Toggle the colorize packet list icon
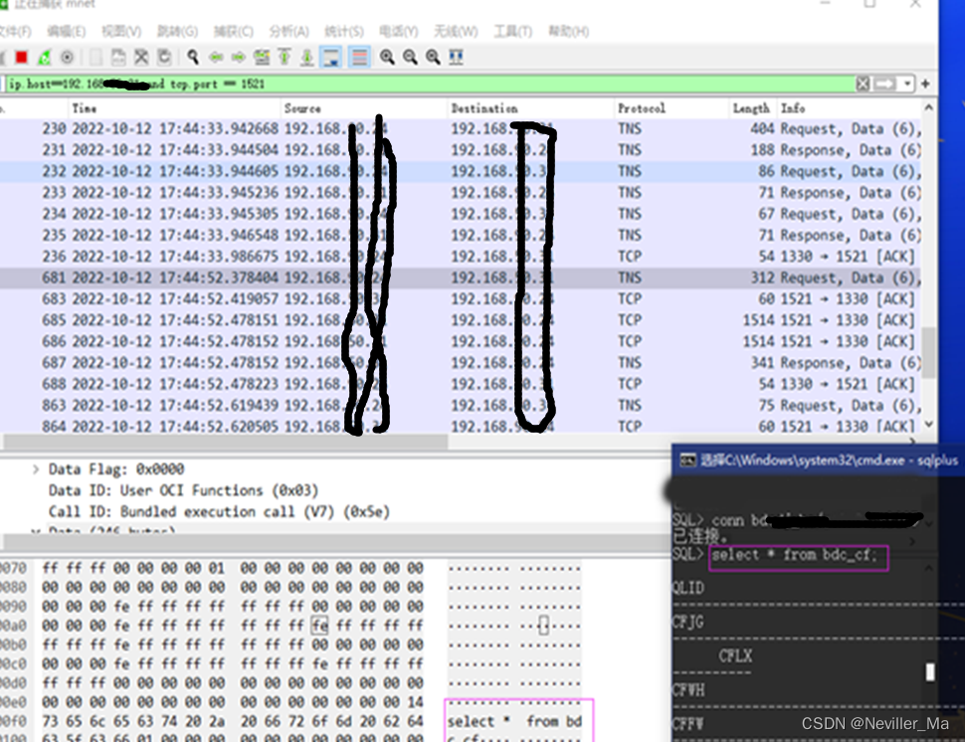 click(x=358, y=57)
